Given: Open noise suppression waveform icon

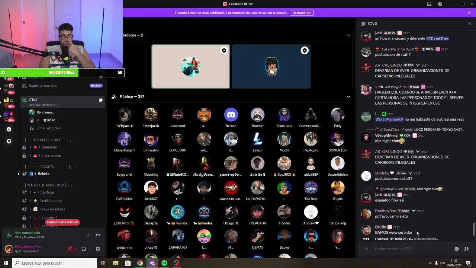Looking at the screenshot, I should (89, 235).
